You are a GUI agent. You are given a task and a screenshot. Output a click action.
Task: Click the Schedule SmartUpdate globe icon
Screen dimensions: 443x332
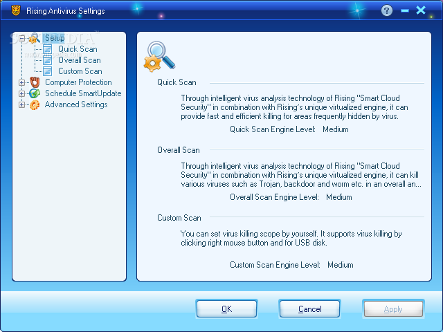[x=35, y=93]
